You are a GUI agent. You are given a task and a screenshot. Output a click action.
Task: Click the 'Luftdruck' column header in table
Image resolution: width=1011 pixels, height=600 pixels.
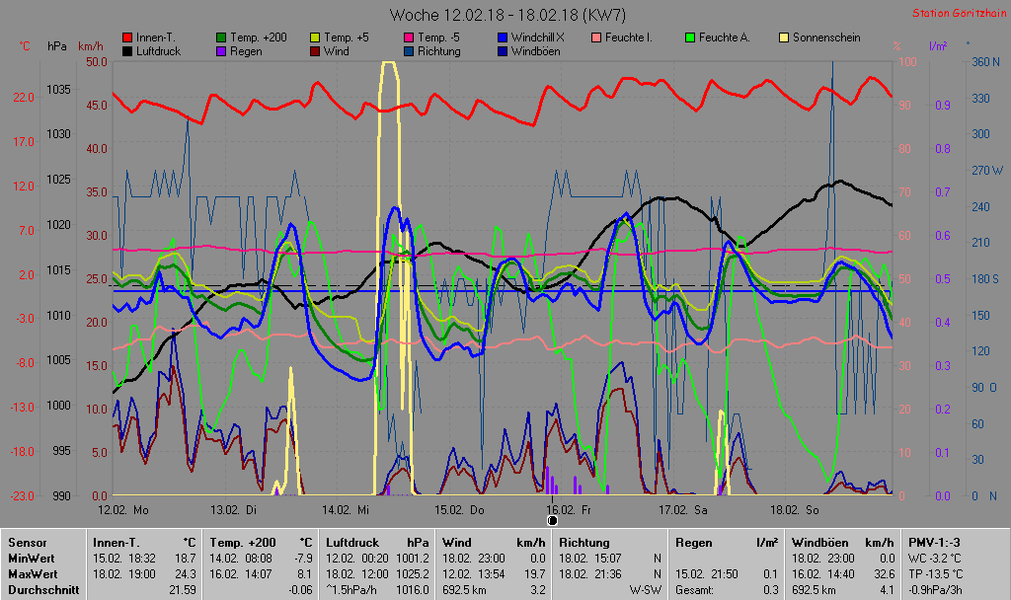click(352, 543)
